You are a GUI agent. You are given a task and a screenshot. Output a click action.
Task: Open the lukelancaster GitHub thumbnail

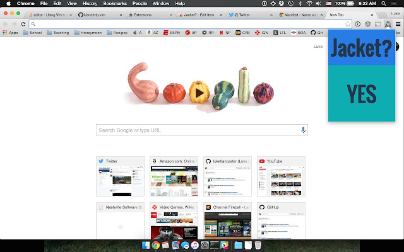(x=227, y=176)
